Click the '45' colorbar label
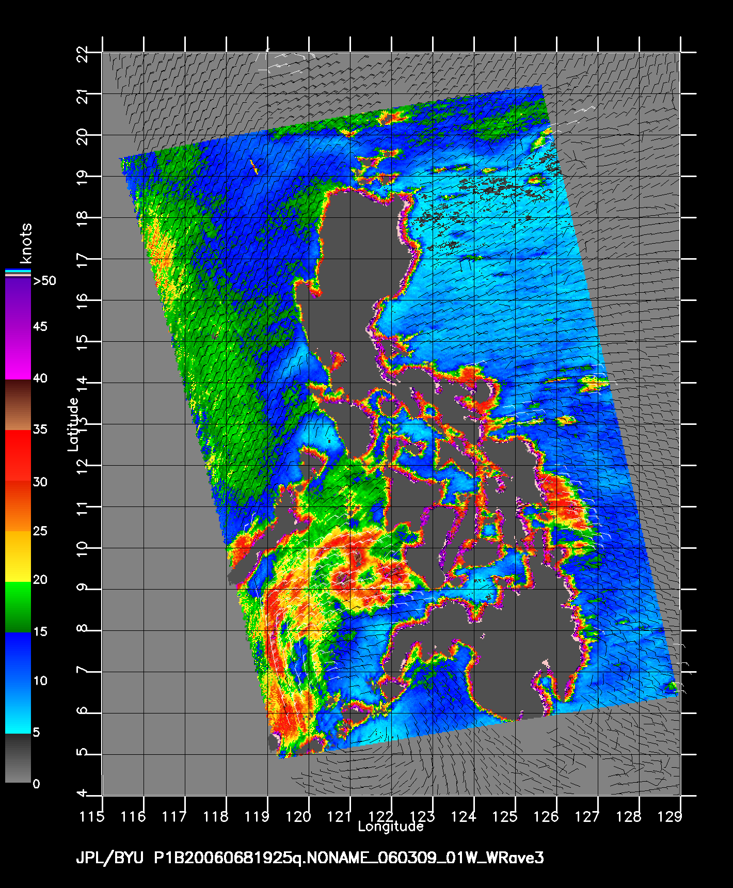Viewport: 733px width, 888px height. pos(40,327)
